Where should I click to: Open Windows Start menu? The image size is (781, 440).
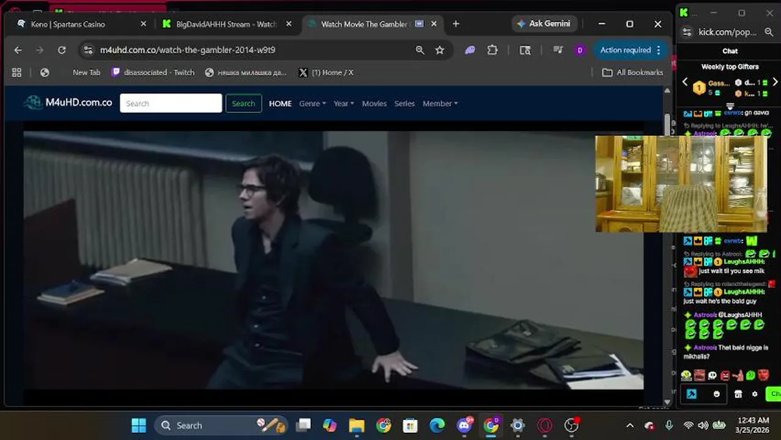click(x=139, y=425)
